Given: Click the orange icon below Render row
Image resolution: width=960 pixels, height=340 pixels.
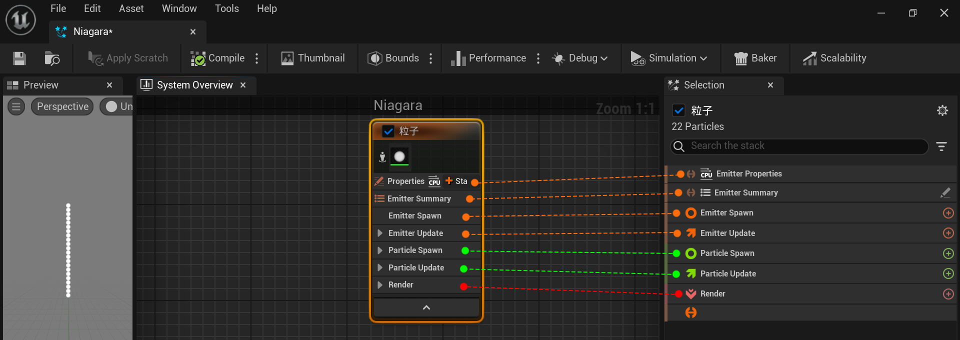Looking at the screenshot, I should (x=691, y=312).
